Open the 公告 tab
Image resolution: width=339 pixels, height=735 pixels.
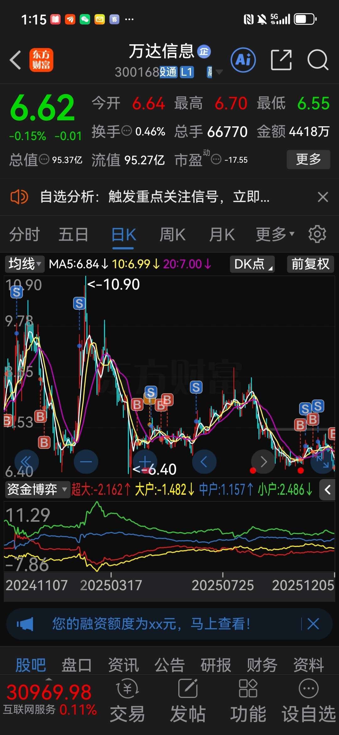pos(169,665)
